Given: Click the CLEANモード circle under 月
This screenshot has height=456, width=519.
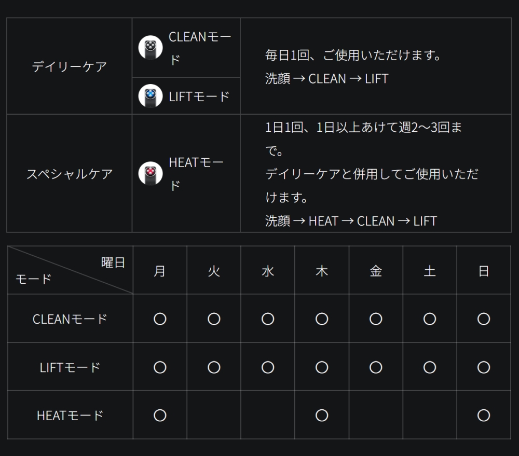Looking at the screenshot, I should (x=160, y=319).
